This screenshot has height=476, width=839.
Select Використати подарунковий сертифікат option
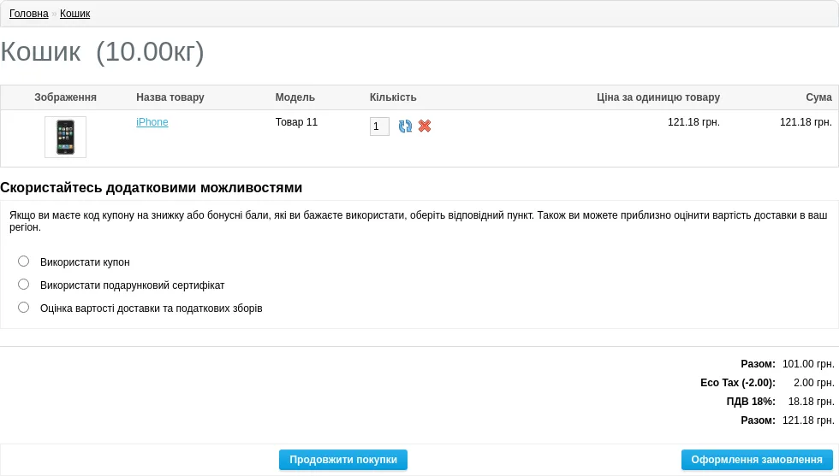coord(24,285)
